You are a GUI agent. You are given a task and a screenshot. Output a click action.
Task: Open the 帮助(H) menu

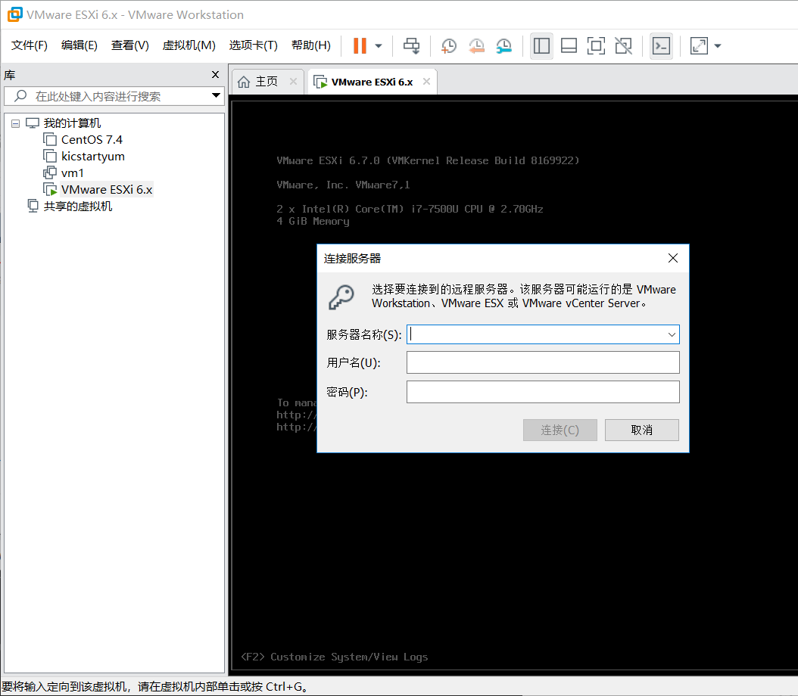311,45
